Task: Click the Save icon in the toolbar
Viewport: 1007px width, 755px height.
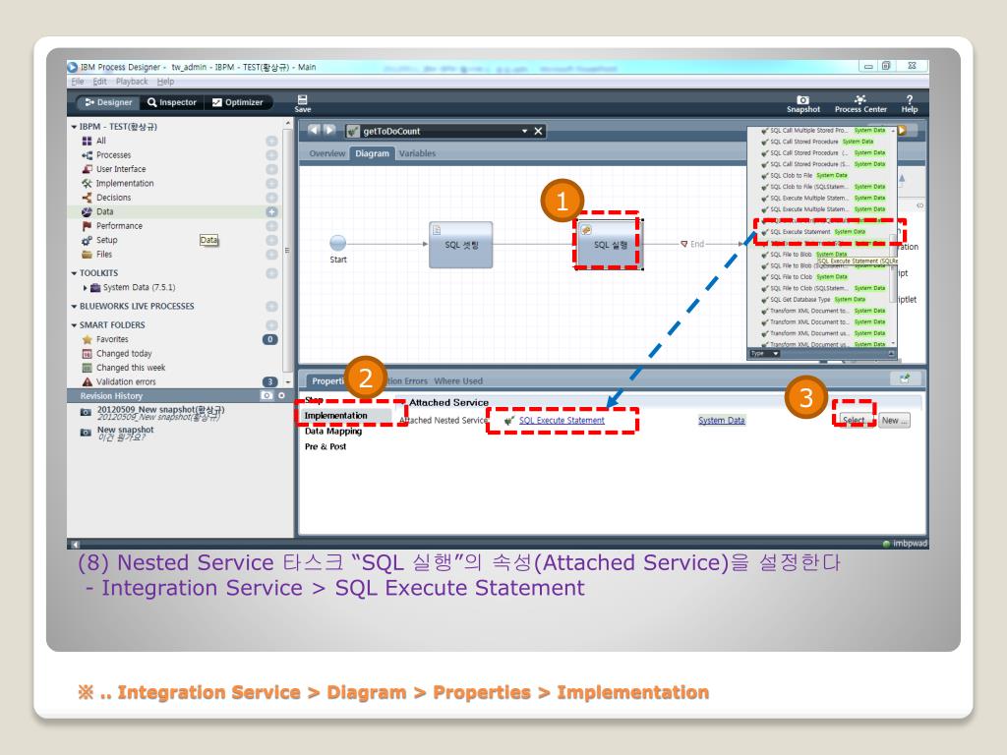Action: tap(303, 102)
